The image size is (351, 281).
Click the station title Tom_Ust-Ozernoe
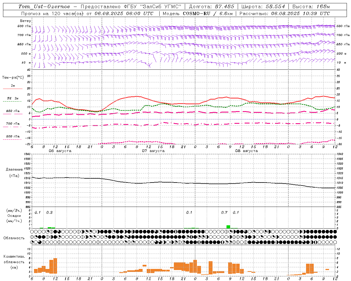44,7
